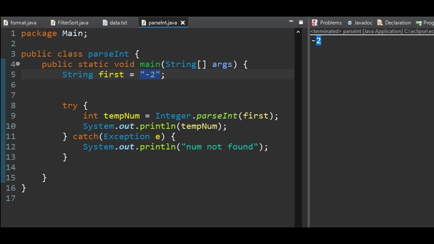Click the Java file icon on FilterSort.java tab
The image size is (434, 244).
click(x=53, y=23)
